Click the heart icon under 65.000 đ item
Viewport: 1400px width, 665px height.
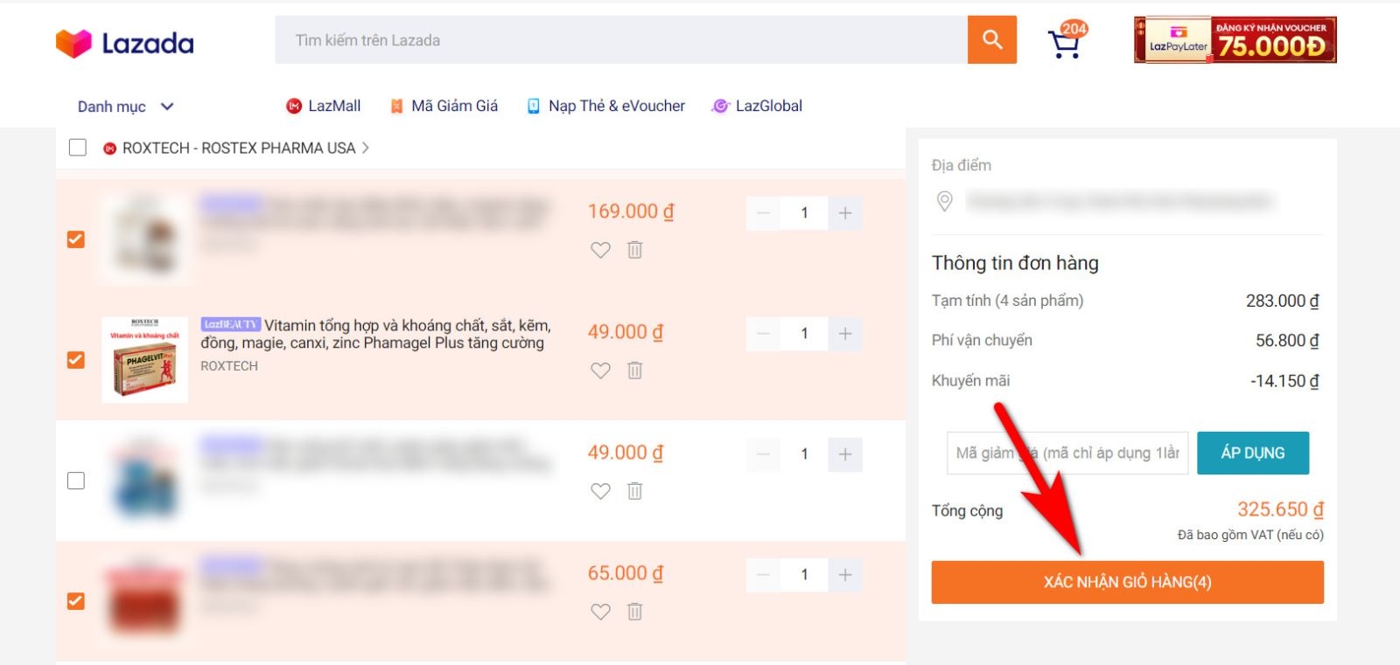click(600, 612)
